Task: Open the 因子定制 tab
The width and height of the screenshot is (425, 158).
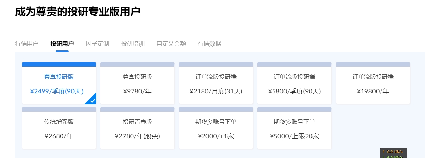Action: point(97,44)
